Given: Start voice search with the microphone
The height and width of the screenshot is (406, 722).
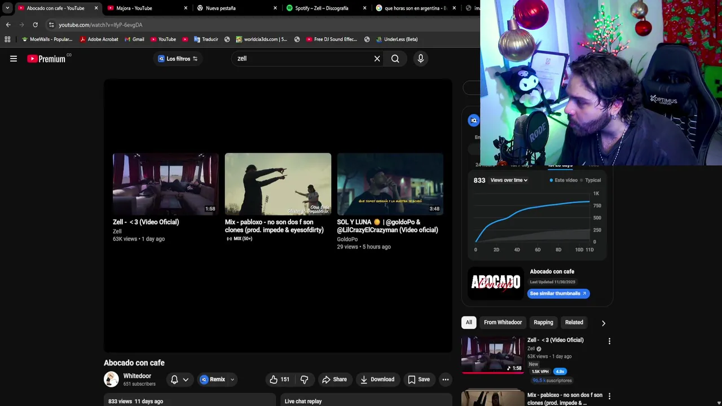Looking at the screenshot, I should coord(421,59).
